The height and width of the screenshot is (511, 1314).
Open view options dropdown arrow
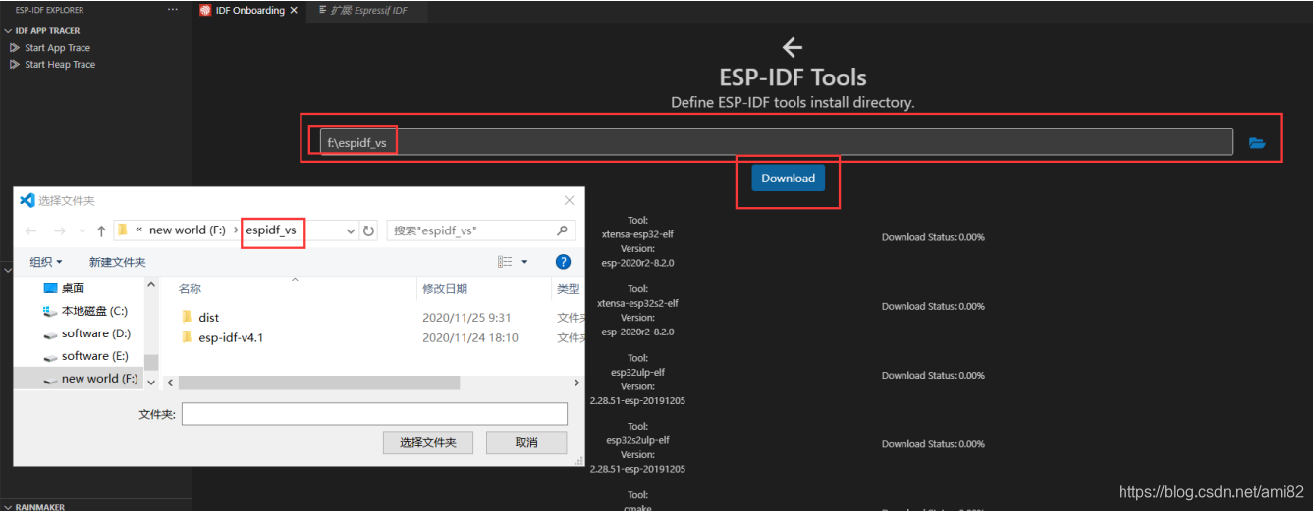[x=524, y=262]
